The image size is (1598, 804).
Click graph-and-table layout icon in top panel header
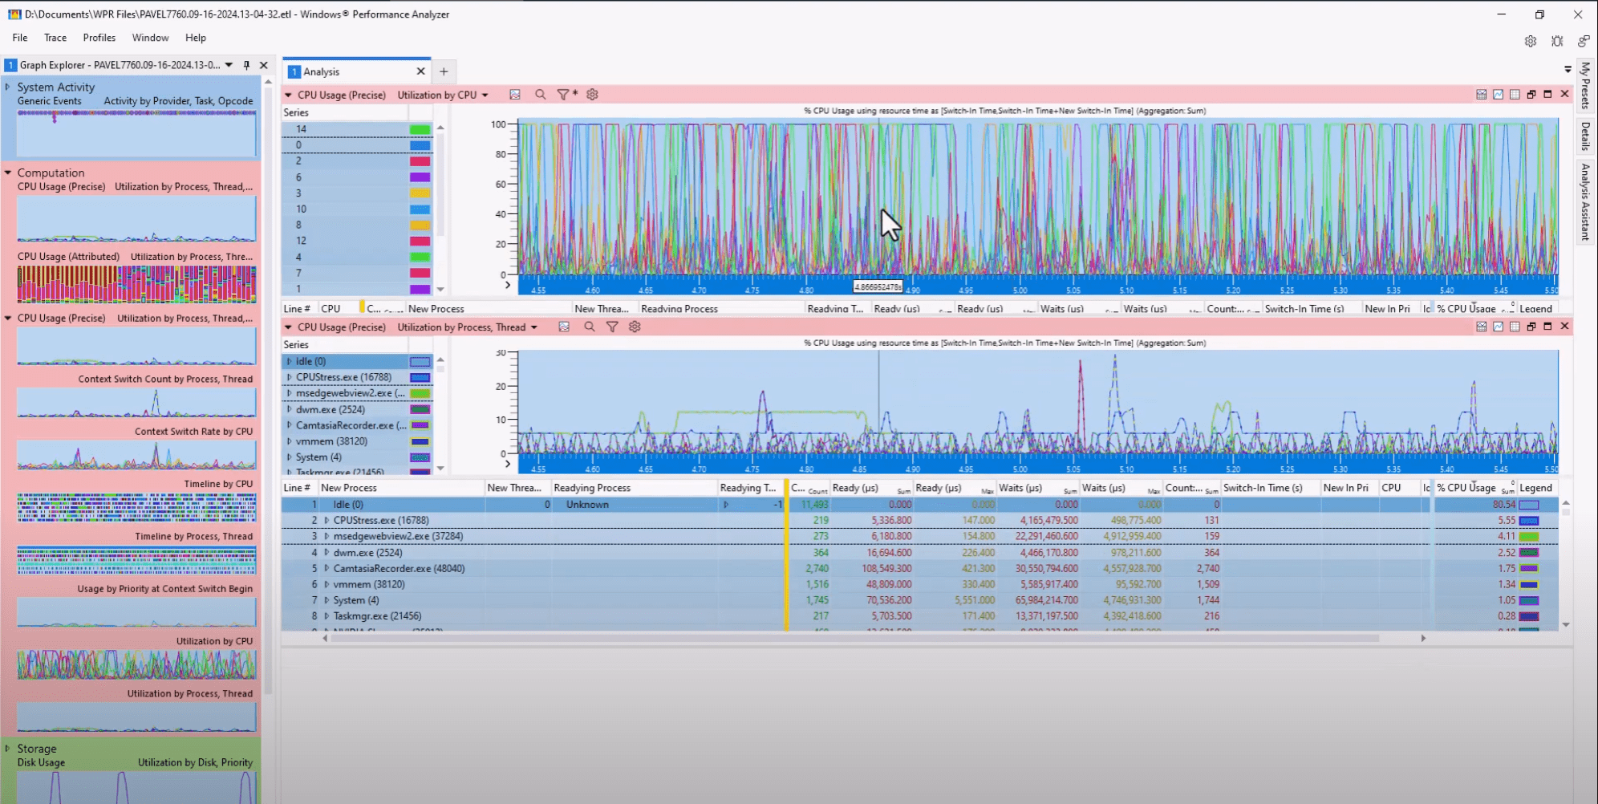click(x=1481, y=95)
